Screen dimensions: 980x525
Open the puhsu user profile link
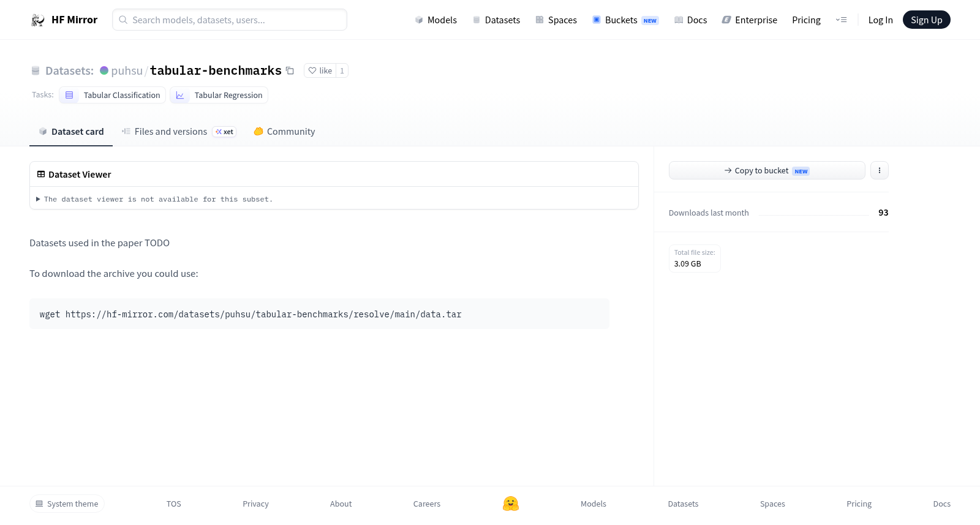(127, 71)
